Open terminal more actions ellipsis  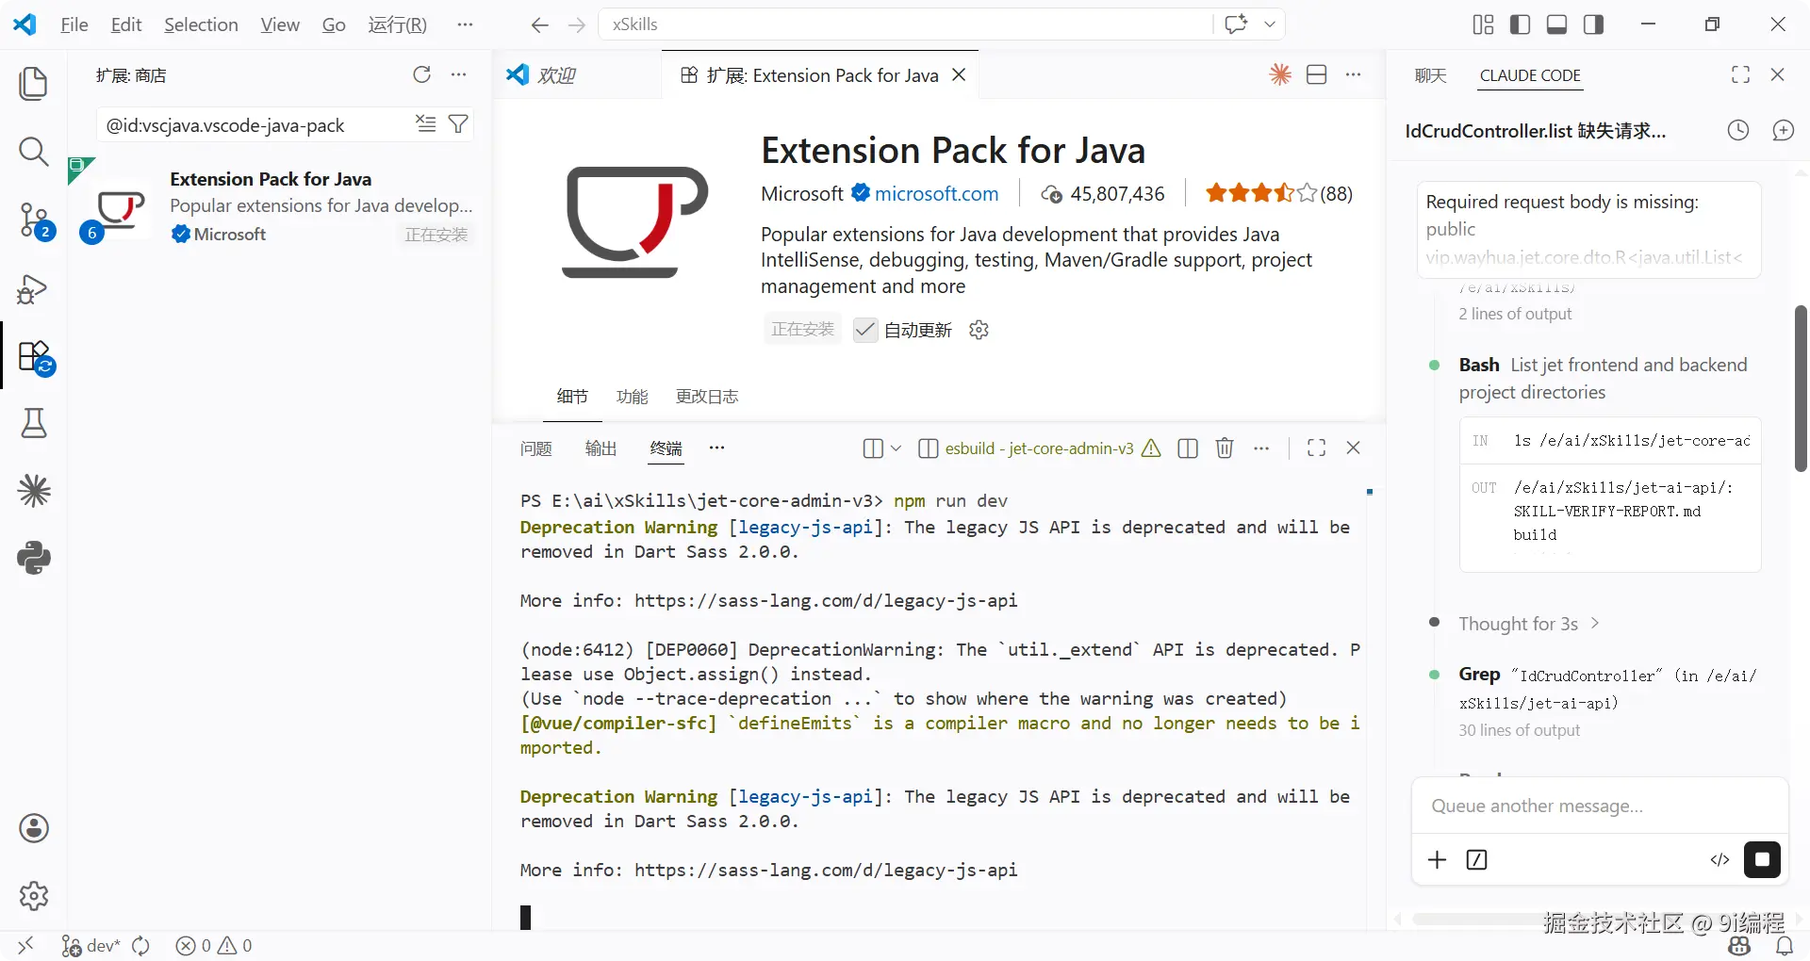coord(1261,448)
